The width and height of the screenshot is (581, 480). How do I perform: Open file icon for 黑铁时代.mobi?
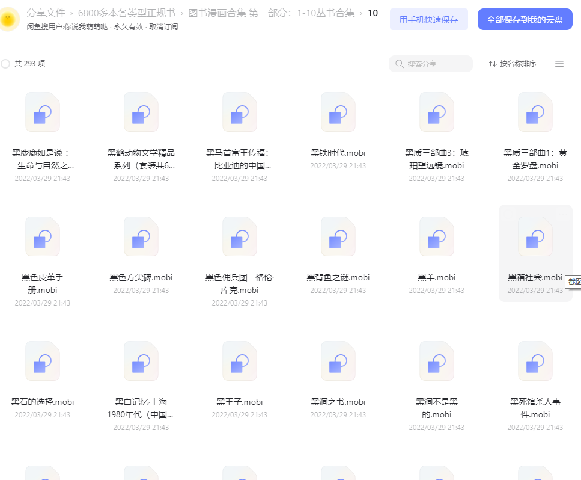coord(338,112)
